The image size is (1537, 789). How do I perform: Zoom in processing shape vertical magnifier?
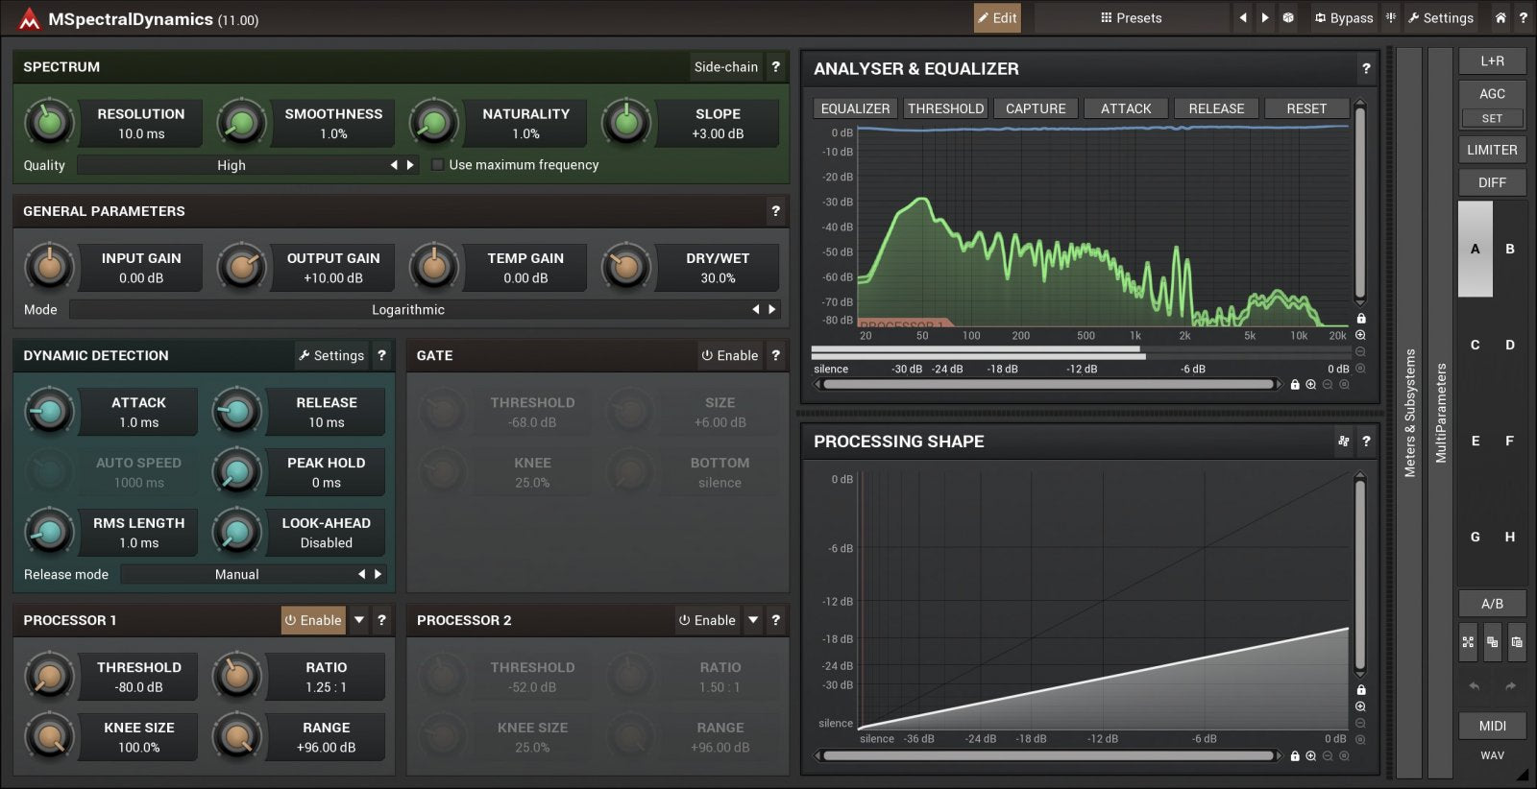pyautogui.click(x=1360, y=706)
